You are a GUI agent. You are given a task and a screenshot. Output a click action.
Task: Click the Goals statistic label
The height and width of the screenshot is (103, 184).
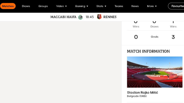point(155,37)
